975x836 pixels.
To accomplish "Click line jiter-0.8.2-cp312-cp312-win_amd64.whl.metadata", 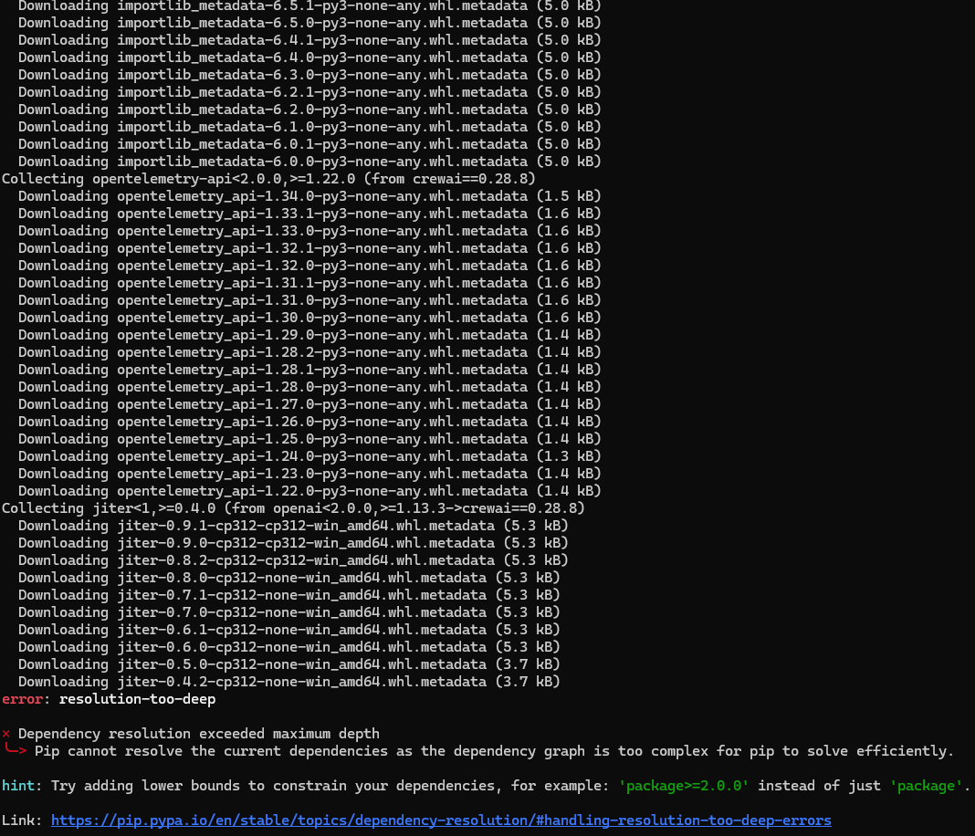I will 293,560.
